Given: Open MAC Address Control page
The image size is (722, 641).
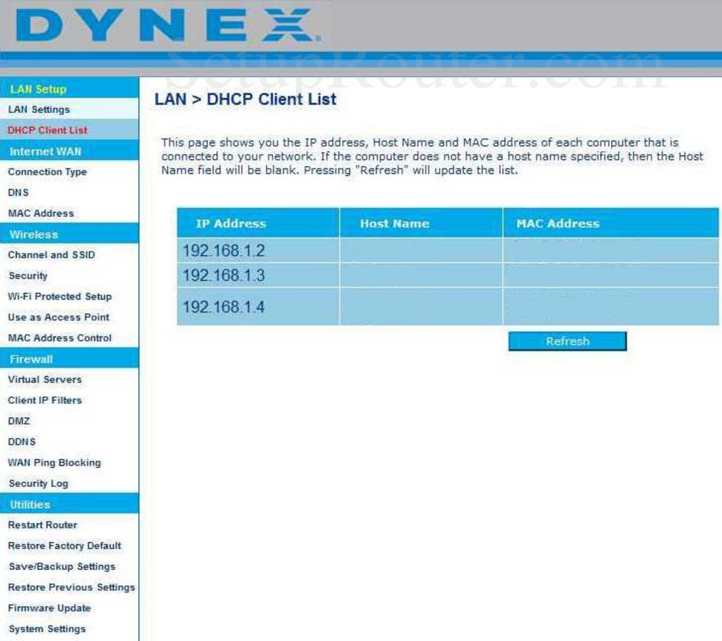Looking at the screenshot, I should 60,338.
